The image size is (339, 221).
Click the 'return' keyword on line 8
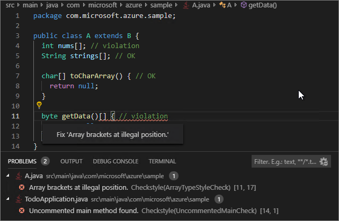[x=62, y=86]
